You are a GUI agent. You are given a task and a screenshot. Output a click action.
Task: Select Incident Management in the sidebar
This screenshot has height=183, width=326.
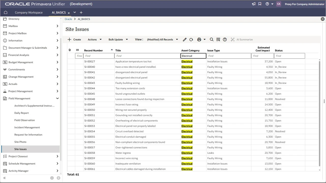pyautogui.click(x=27, y=127)
